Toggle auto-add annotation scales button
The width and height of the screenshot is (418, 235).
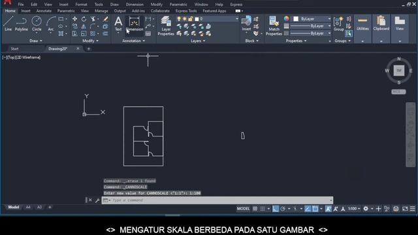tap(336, 209)
